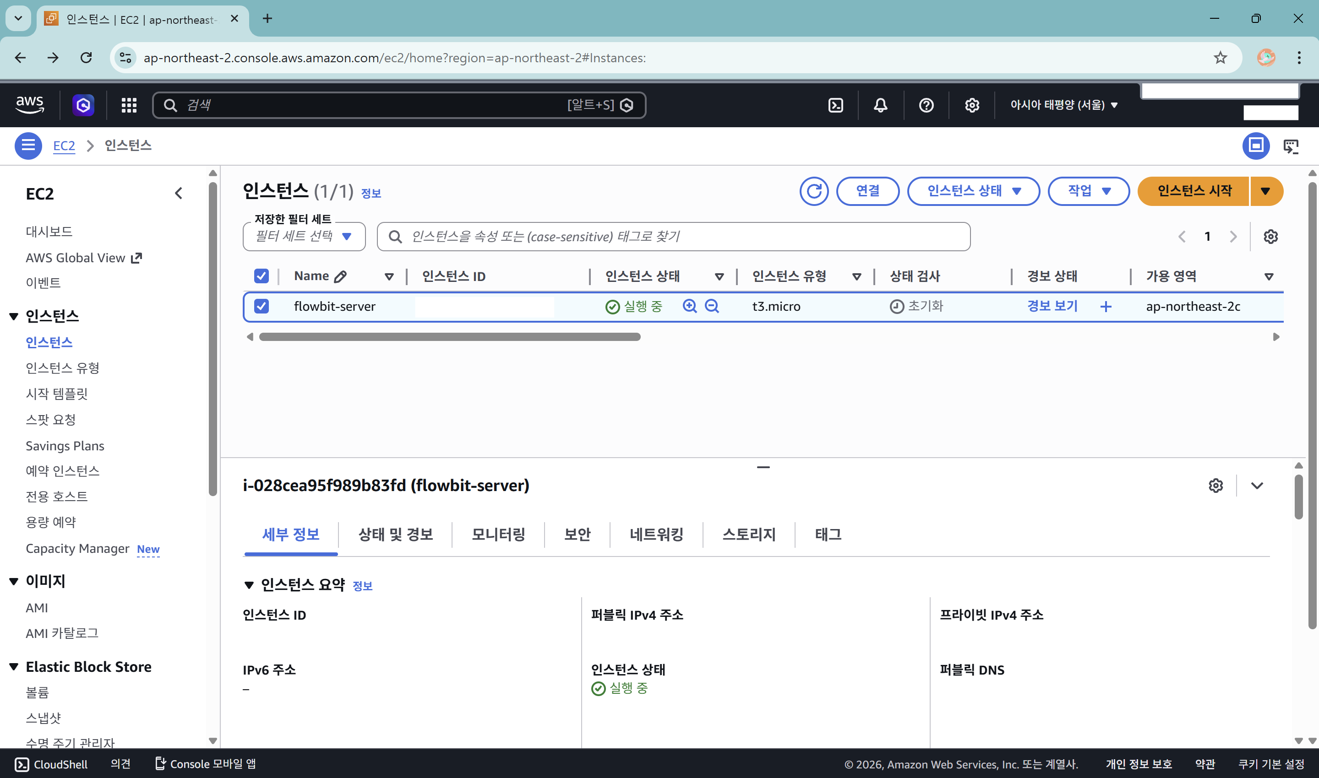
Task: Open the 대시보드 sidebar link
Action: coord(49,231)
